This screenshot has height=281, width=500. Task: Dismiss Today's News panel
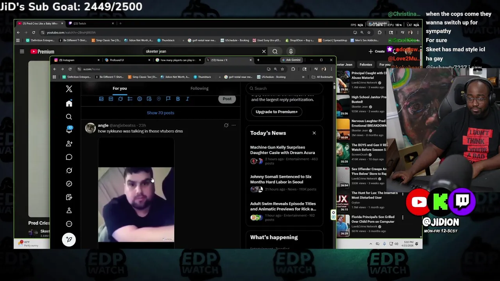tap(314, 133)
